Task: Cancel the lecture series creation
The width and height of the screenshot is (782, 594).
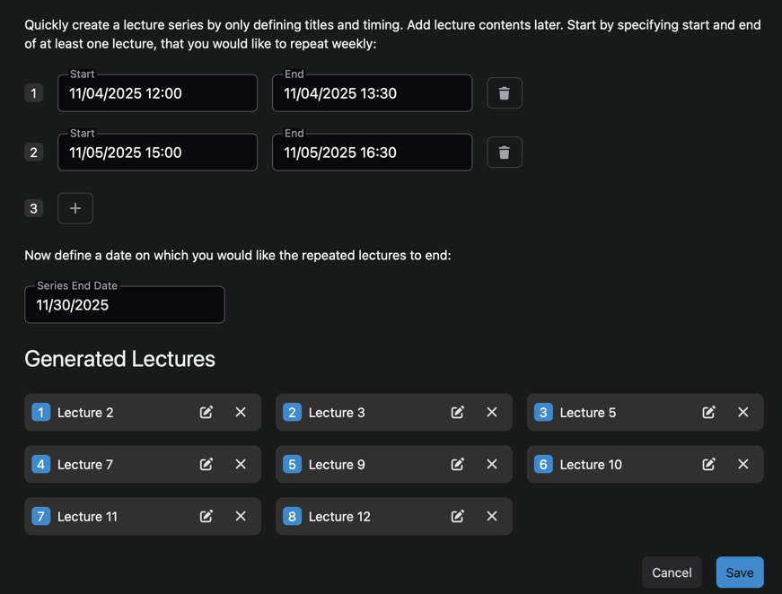Action: point(672,572)
